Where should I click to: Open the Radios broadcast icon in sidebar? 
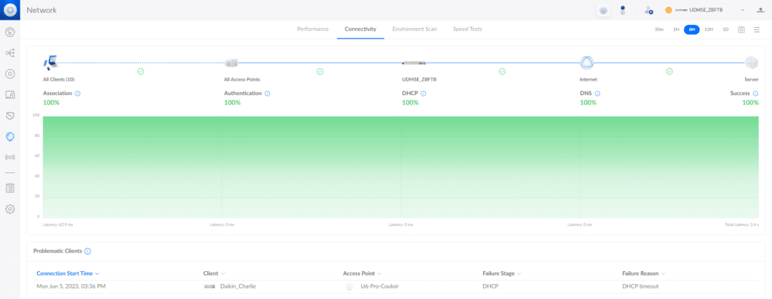pyautogui.click(x=10, y=157)
